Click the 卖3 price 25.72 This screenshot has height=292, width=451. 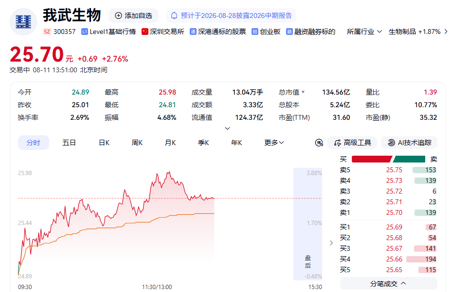[x=394, y=191]
